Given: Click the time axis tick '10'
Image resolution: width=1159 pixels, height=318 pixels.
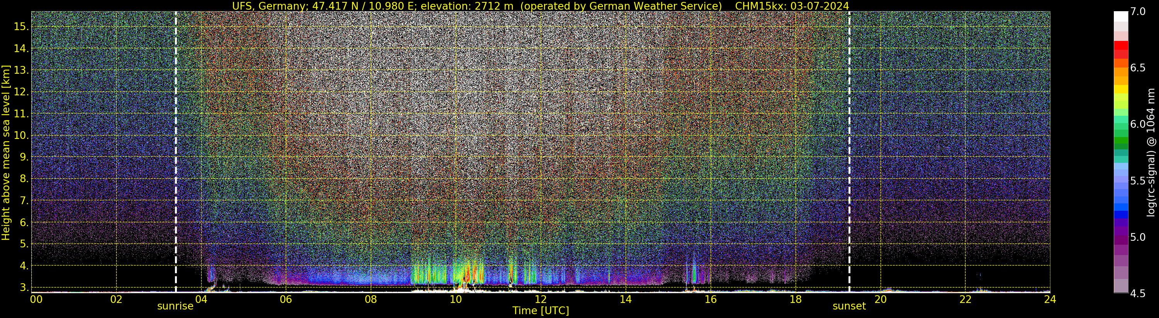Looking at the screenshot, I should [x=456, y=299].
